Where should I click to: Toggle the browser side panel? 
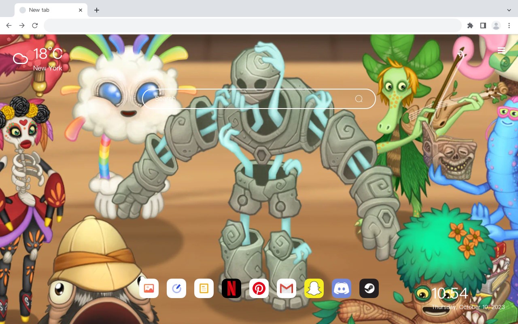[x=483, y=26]
